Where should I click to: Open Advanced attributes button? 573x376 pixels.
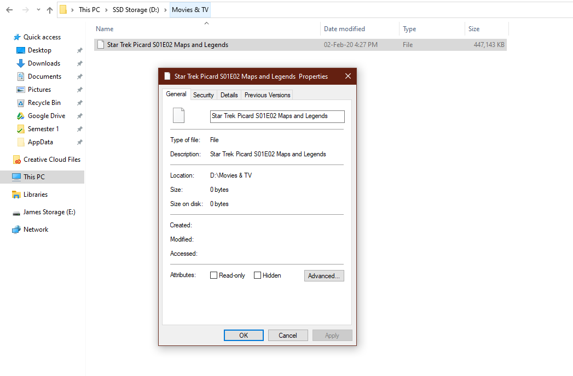(x=324, y=275)
